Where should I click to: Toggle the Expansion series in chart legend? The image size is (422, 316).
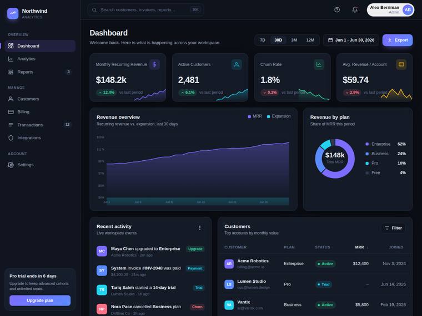pyautogui.click(x=279, y=116)
